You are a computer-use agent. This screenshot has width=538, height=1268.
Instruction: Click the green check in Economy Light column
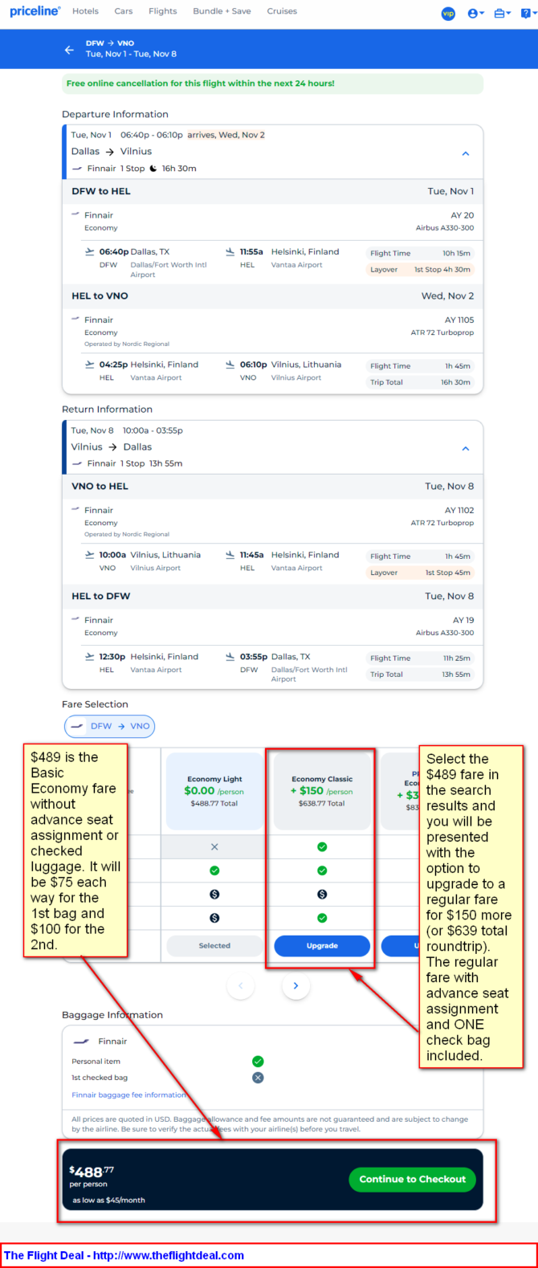coord(214,870)
